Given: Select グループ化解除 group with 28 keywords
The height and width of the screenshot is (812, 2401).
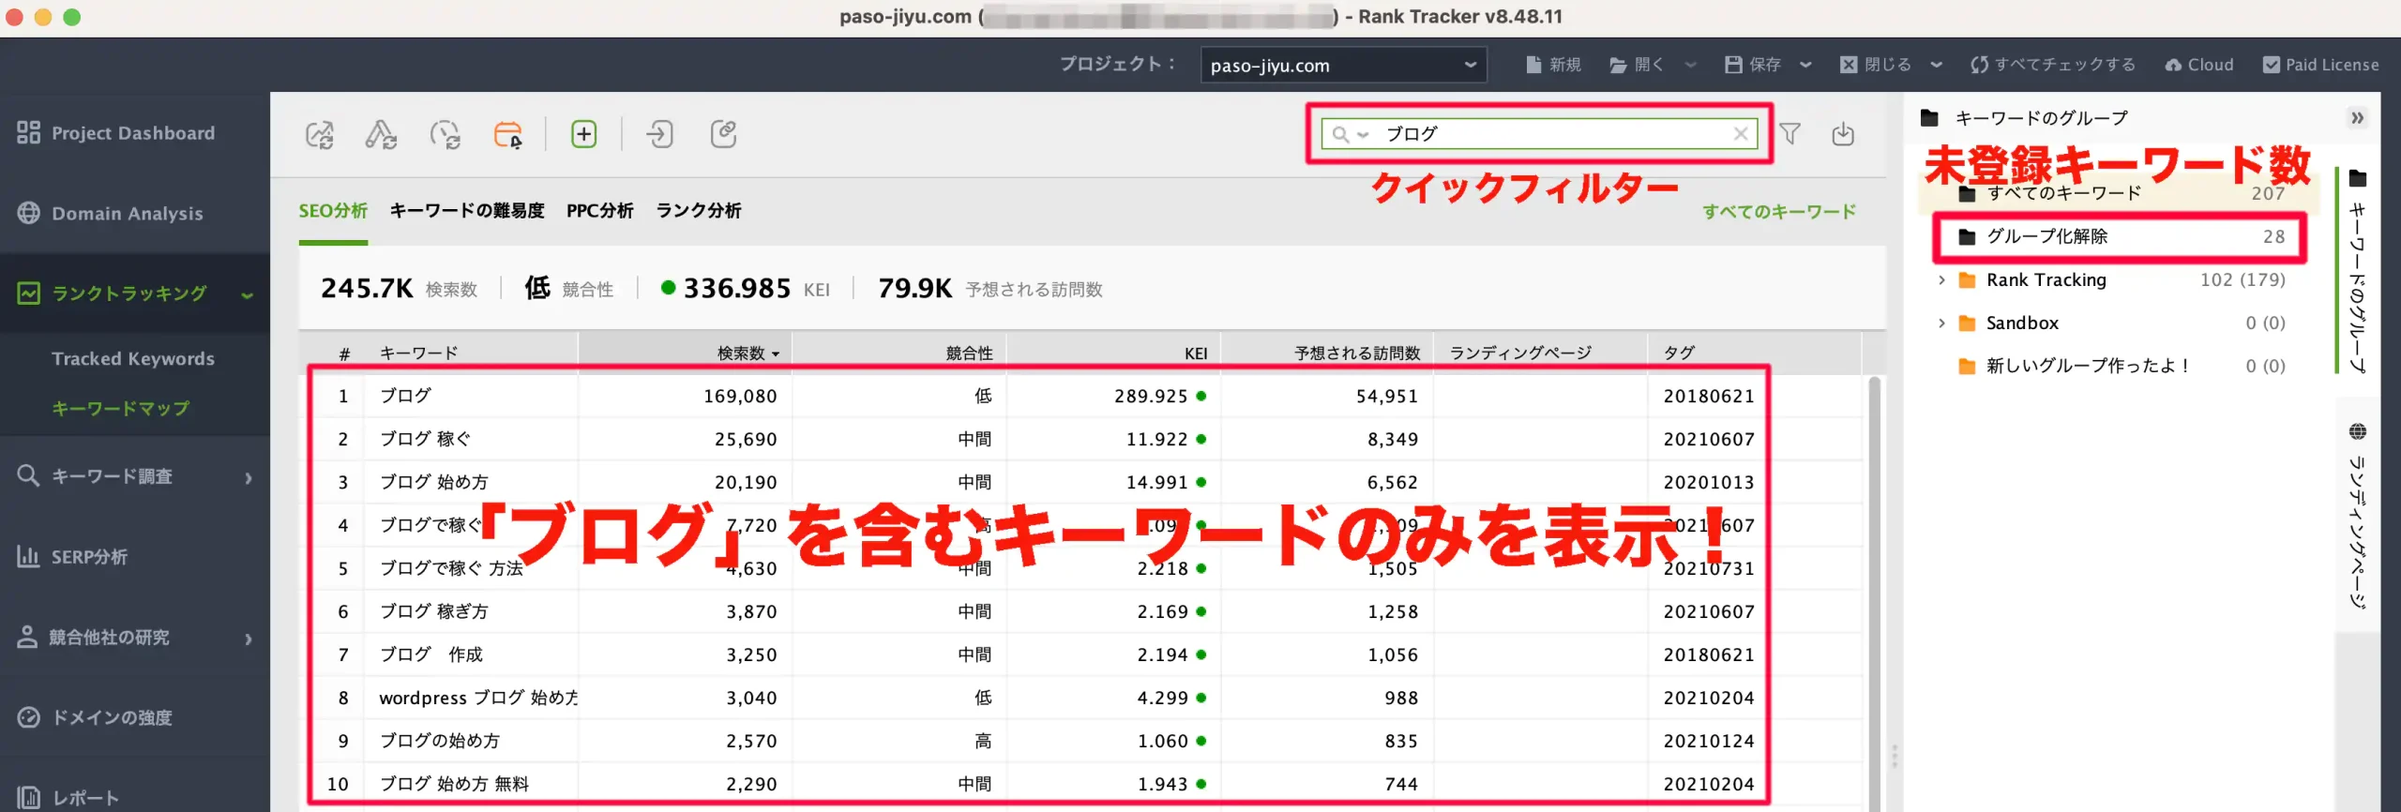Looking at the screenshot, I should click(x=2120, y=236).
